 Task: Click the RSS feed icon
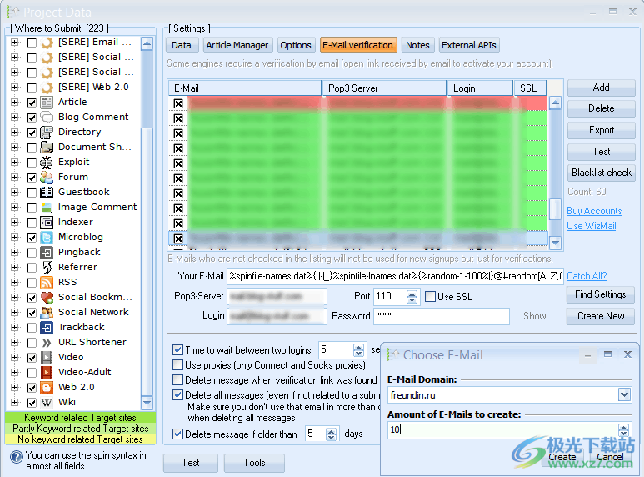pos(47,283)
